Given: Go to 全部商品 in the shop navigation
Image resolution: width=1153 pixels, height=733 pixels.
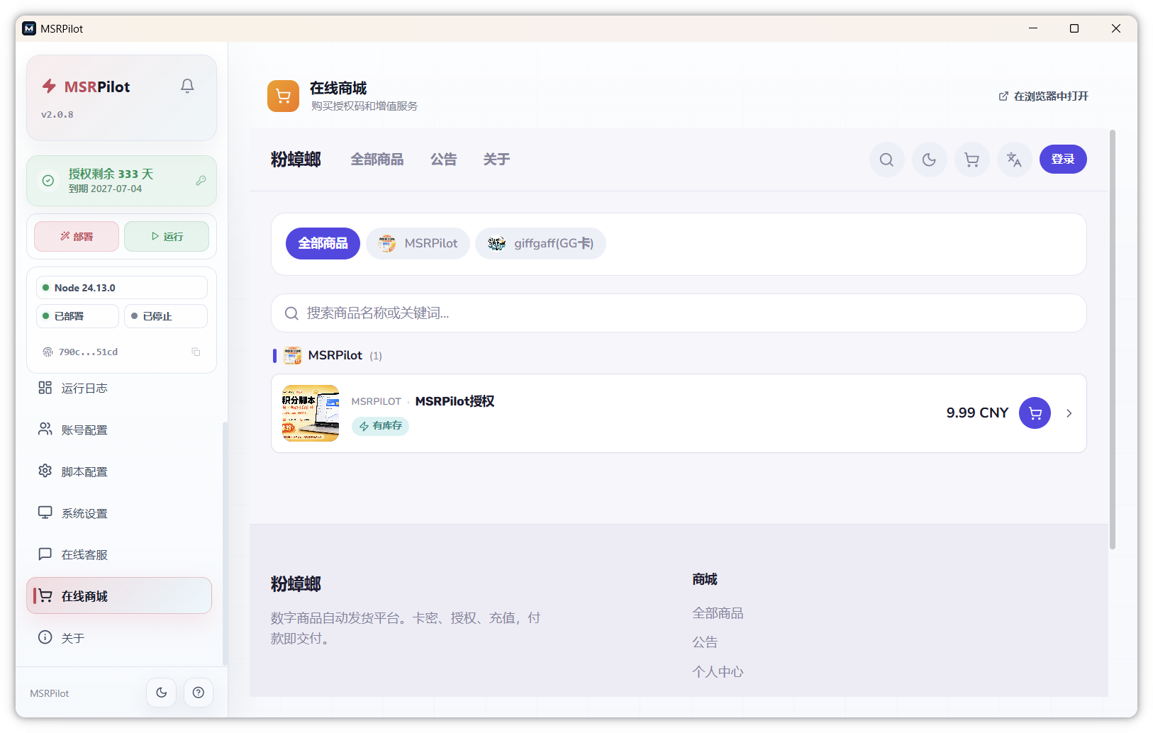Looking at the screenshot, I should click(x=377, y=160).
